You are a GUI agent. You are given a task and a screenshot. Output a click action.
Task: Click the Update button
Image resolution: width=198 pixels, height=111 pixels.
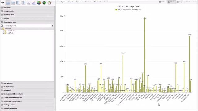[64, 2]
